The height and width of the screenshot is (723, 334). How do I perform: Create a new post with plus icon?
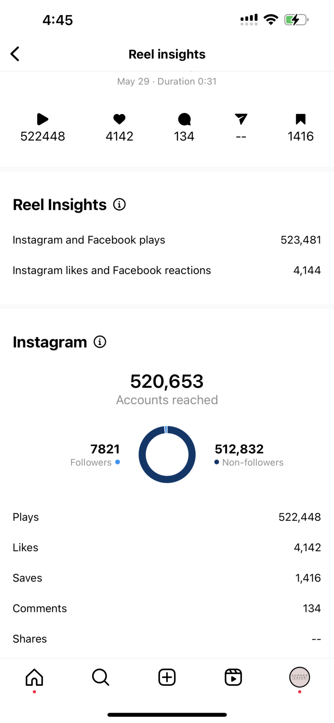[167, 677]
